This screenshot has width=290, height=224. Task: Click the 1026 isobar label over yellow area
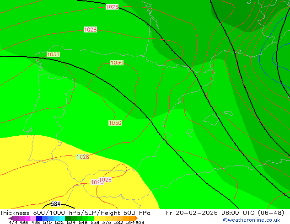(x=105, y=180)
